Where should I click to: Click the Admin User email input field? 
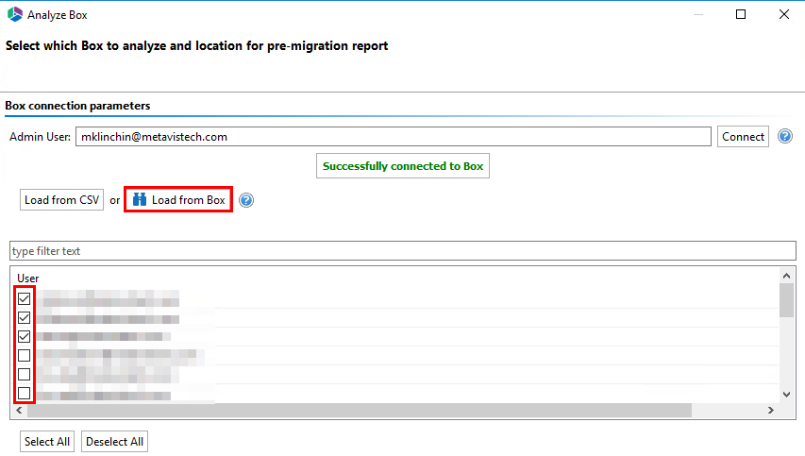point(394,137)
